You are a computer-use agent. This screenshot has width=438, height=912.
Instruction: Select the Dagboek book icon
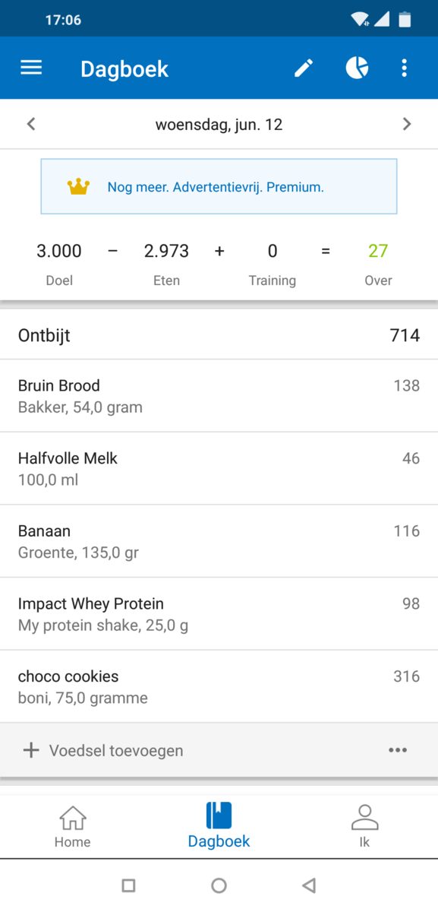[219, 815]
